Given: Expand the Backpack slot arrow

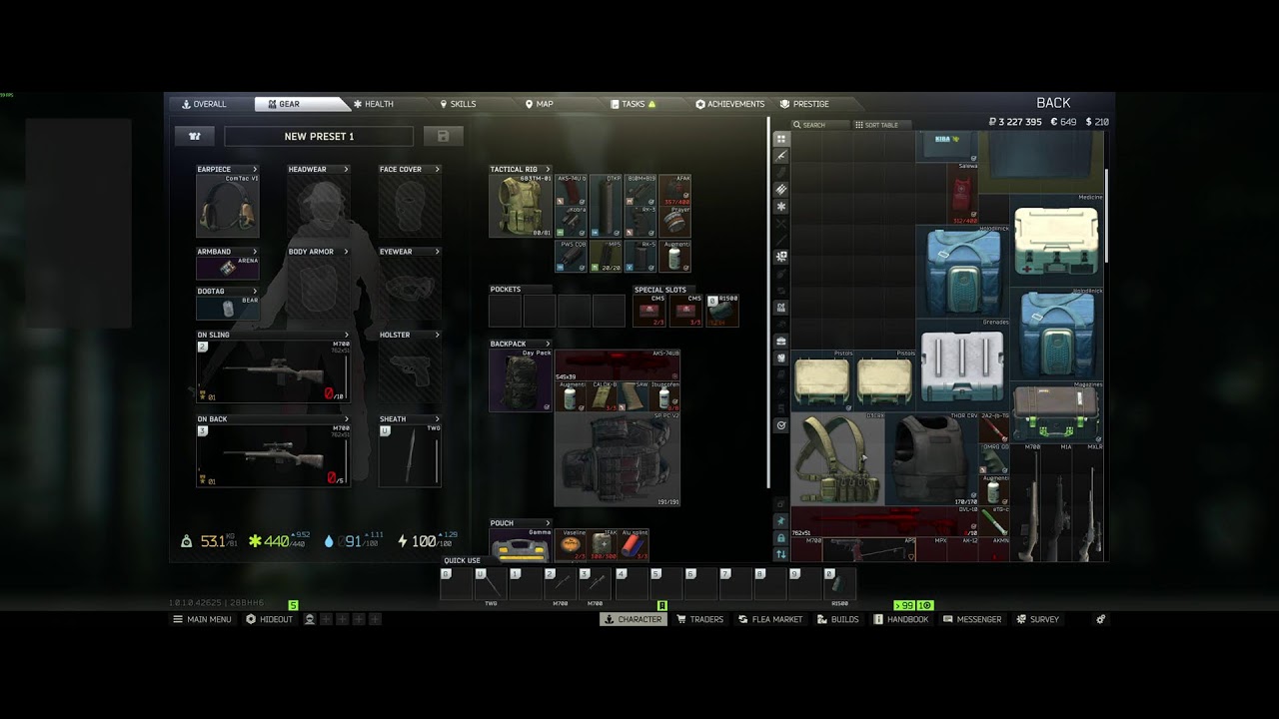Looking at the screenshot, I should 548,344.
